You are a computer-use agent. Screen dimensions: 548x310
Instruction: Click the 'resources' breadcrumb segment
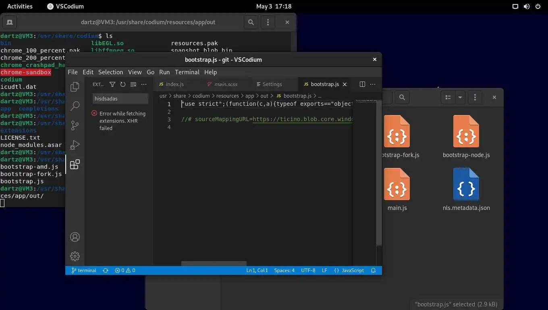(228, 96)
